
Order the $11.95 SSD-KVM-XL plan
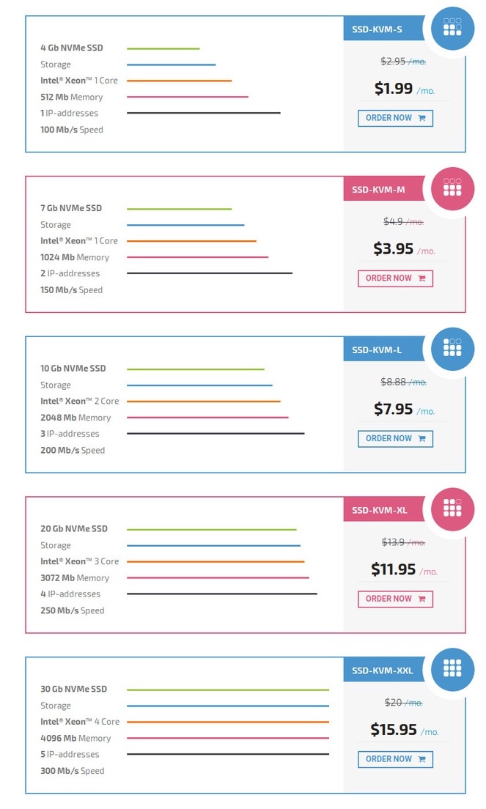click(395, 599)
